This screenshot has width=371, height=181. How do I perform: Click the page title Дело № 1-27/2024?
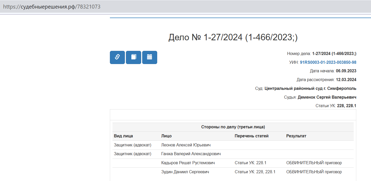(x=233, y=37)
